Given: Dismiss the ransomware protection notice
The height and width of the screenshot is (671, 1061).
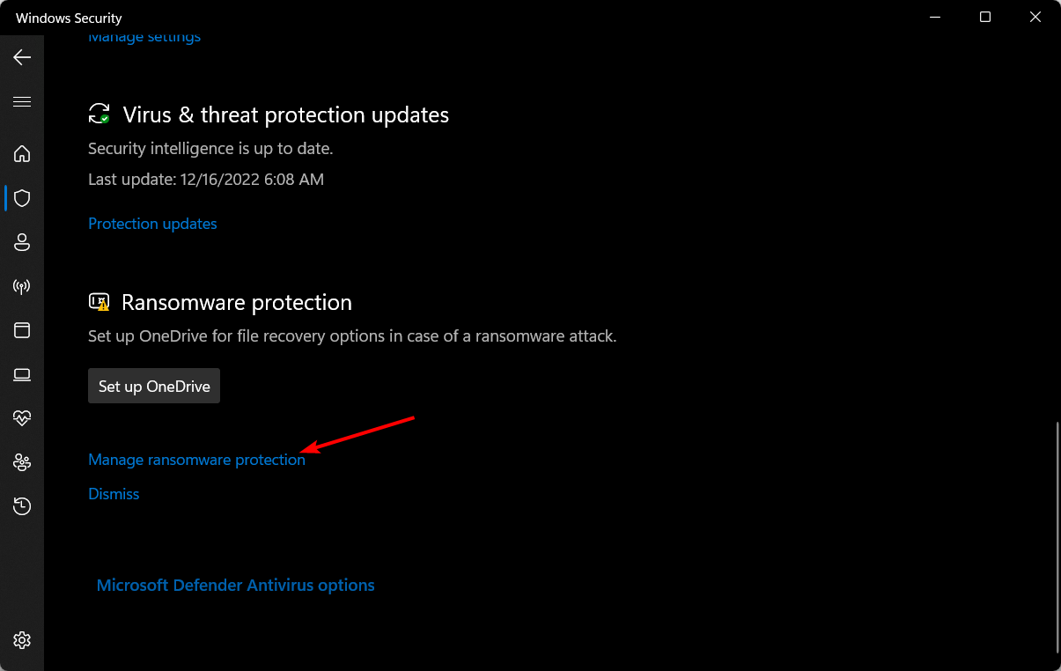Looking at the screenshot, I should pyautogui.click(x=114, y=494).
